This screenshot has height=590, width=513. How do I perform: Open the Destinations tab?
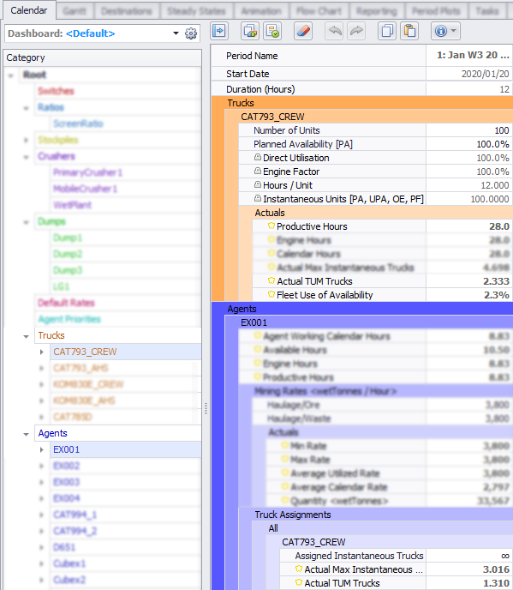coord(127,11)
